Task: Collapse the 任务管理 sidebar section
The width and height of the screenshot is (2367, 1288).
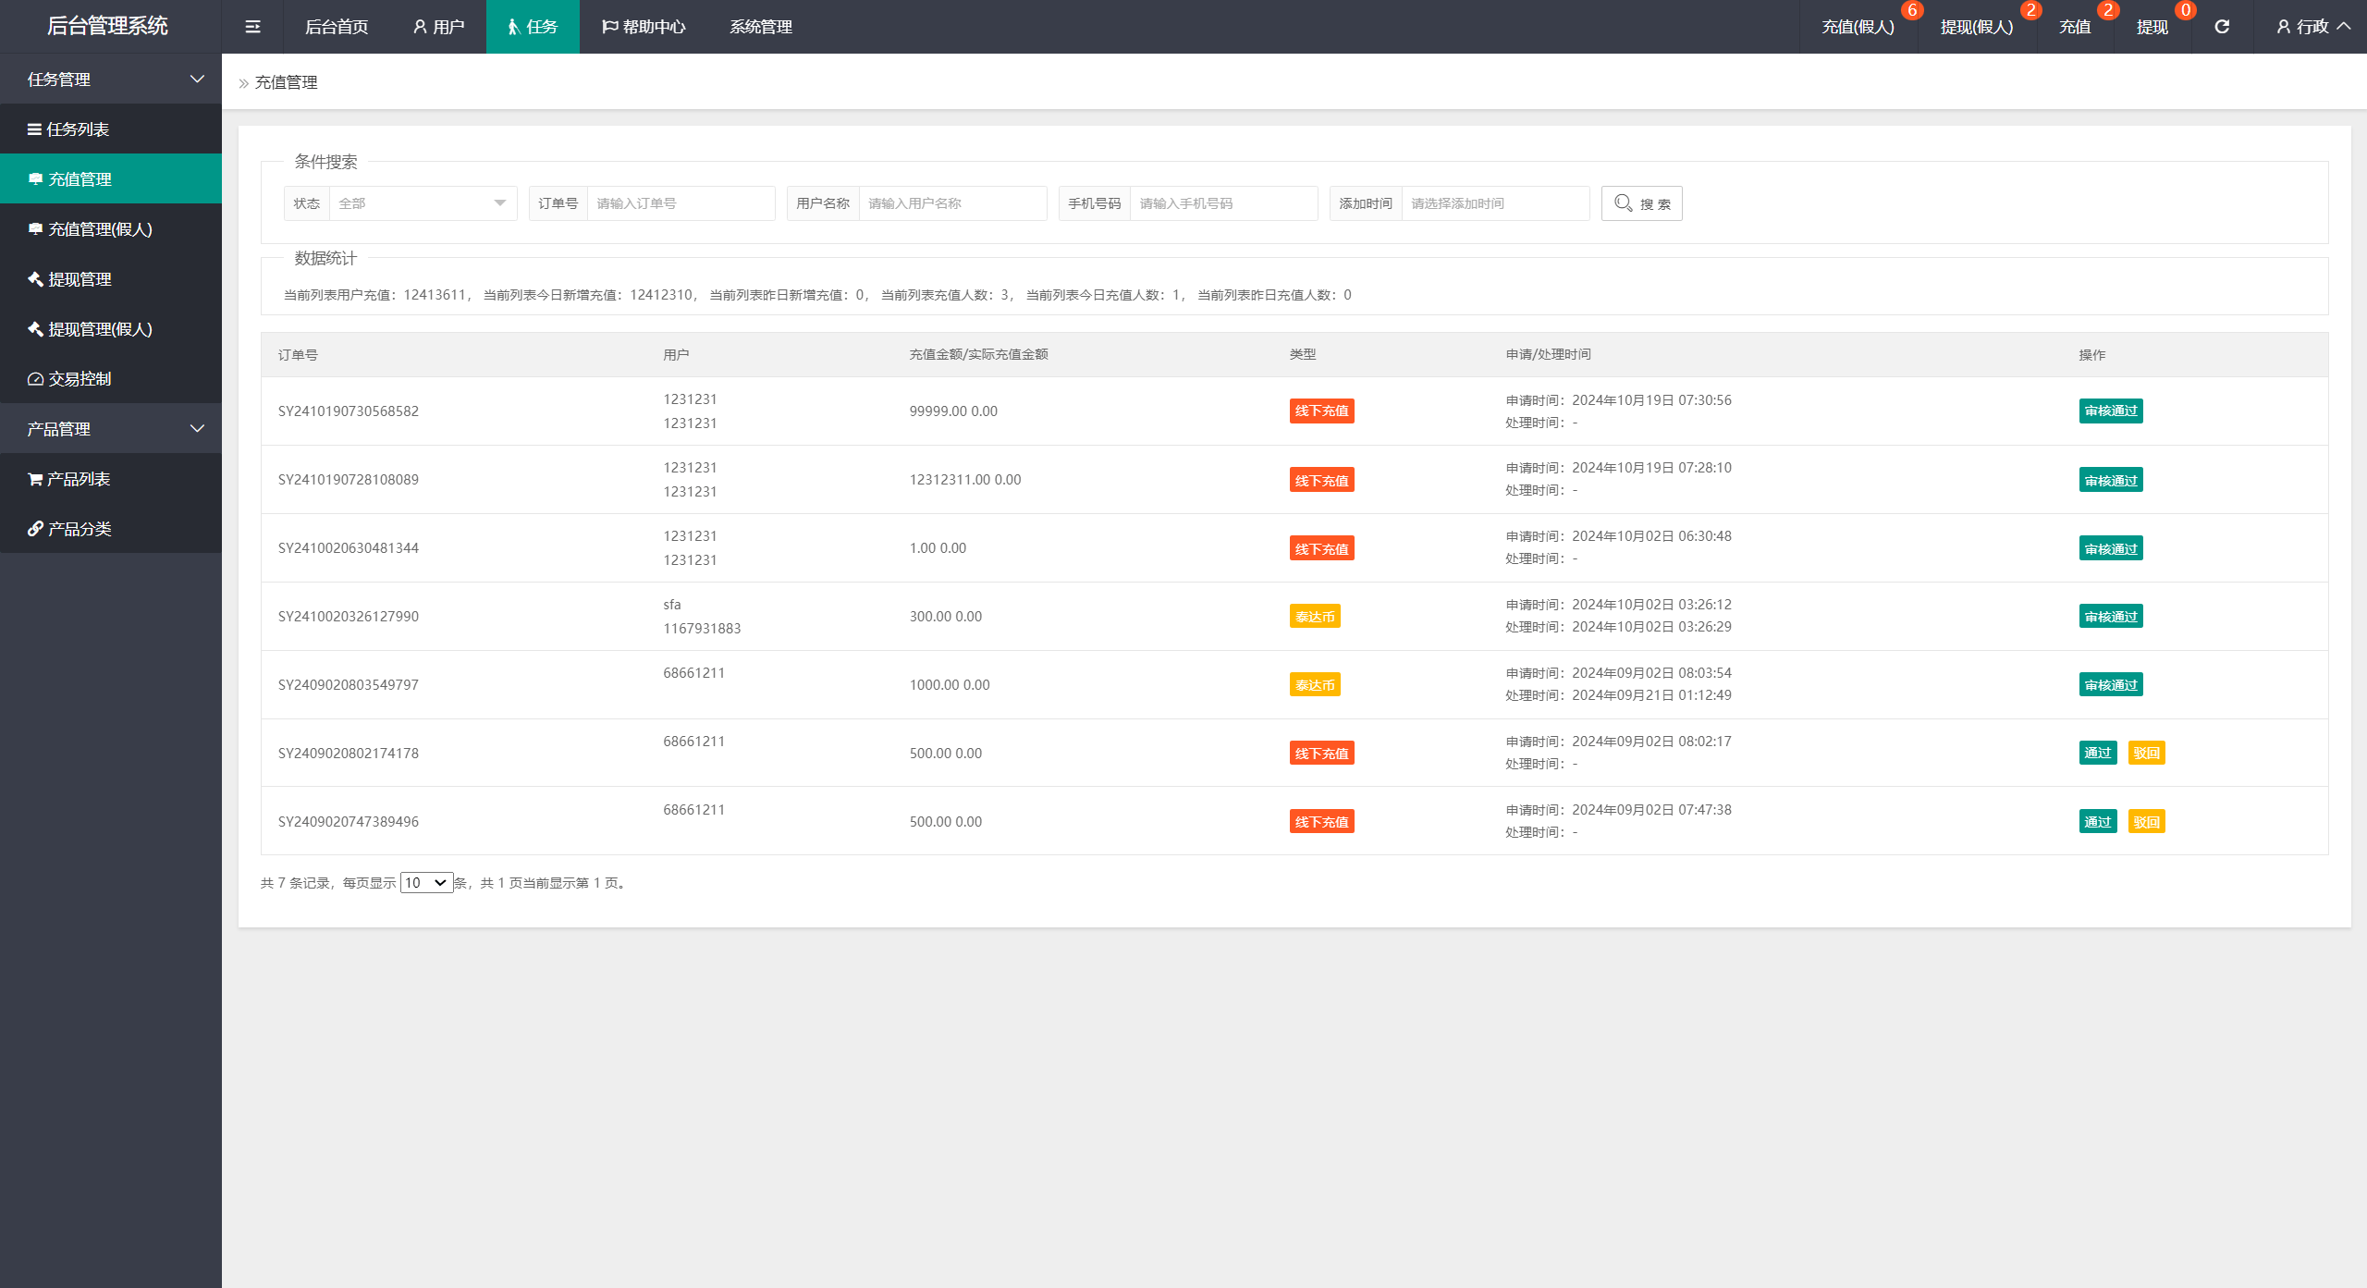Action: 111,80
